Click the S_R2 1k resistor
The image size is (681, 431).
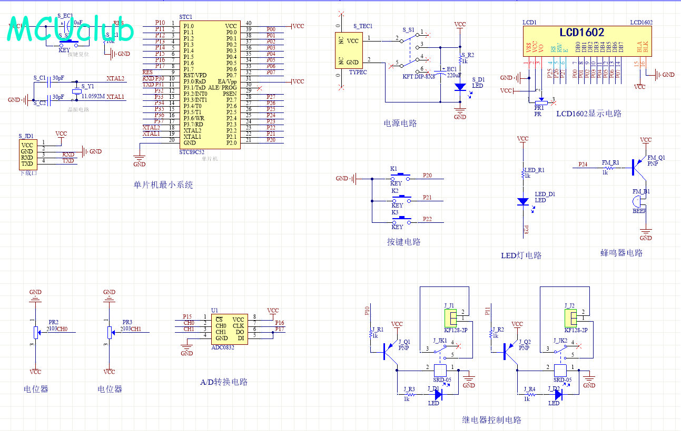460,60
